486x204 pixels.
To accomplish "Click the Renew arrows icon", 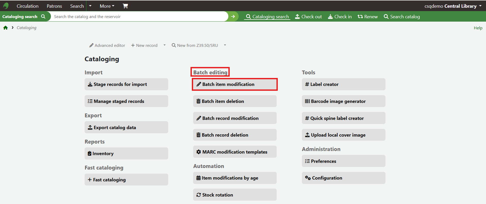I will 360,17.
